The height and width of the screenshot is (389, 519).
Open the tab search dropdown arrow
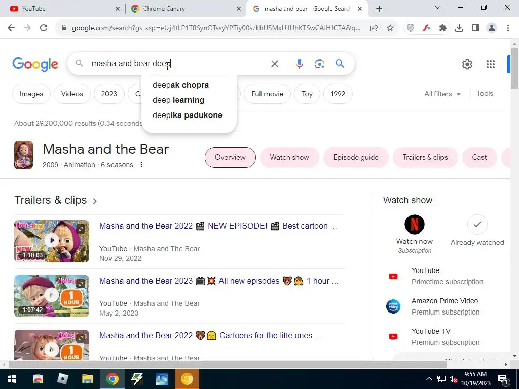pos(437,7)
